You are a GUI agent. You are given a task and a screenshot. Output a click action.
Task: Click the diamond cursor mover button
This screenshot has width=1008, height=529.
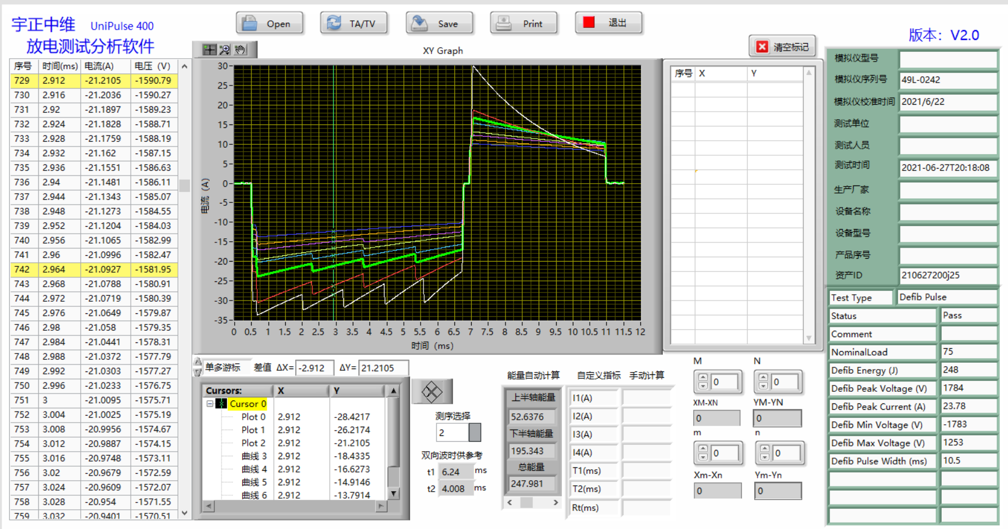click(x=432, y=392)
